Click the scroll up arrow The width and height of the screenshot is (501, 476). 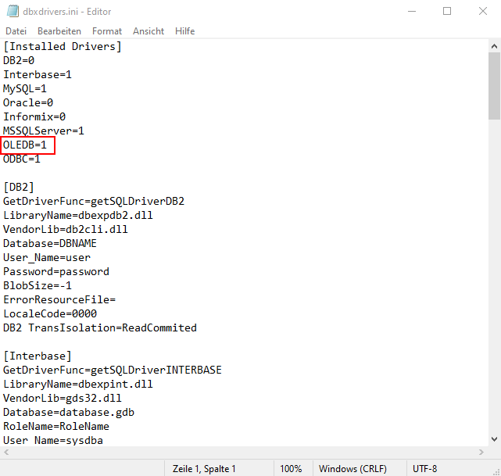pos(494,46)
